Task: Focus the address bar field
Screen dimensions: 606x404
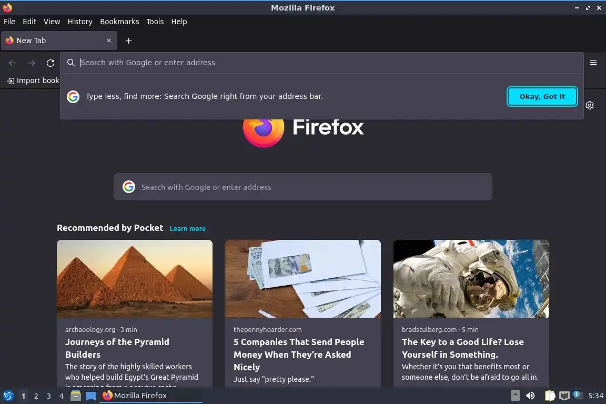Action: pos(321,63)
